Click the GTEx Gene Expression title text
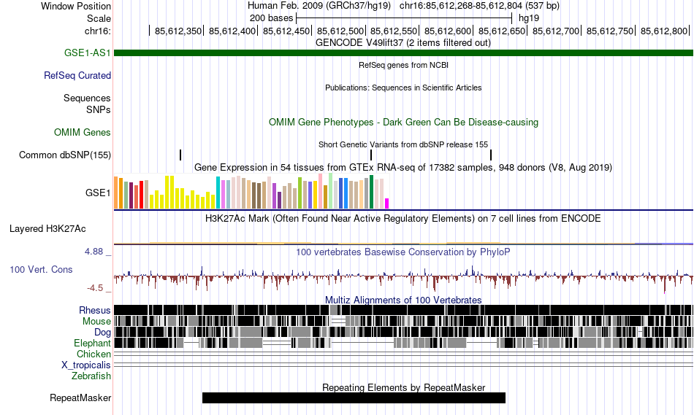Screen dimensions: 694x415 point(403,168)
